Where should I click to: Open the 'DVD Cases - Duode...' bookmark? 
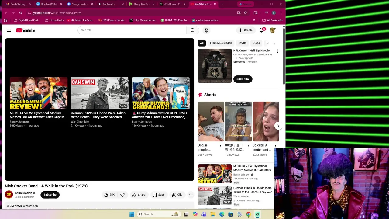112,20
